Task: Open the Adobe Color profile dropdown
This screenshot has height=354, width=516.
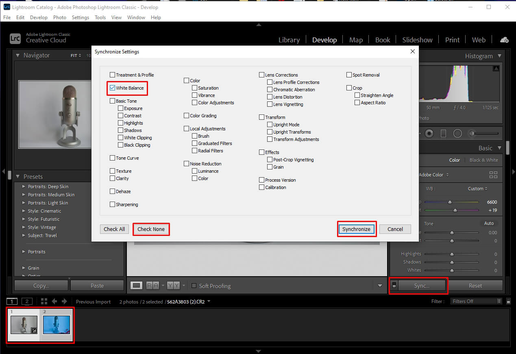Action: point(434,175)
